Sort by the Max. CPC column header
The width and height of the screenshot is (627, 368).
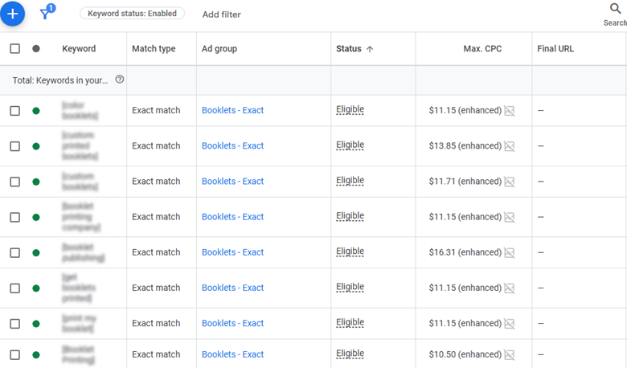[482, 49]
